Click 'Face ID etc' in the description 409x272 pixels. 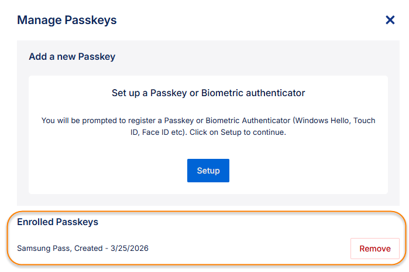pyautogui.click(x=165, y=132)
